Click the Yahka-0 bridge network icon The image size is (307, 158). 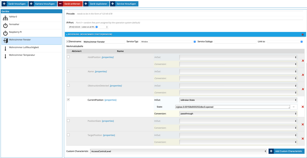pos(5,18)
